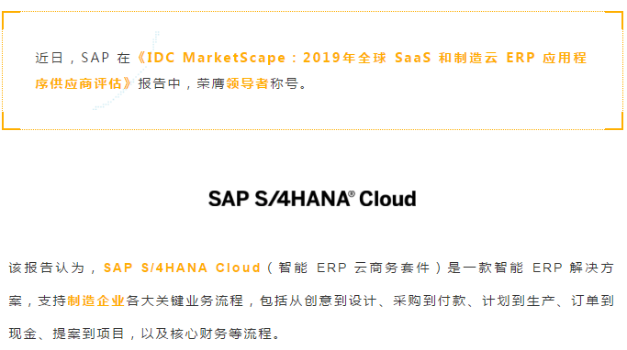Click the orange '序供应商评估》' text
This screenshot has height=350, width=627.
click(x=84, y=83)
